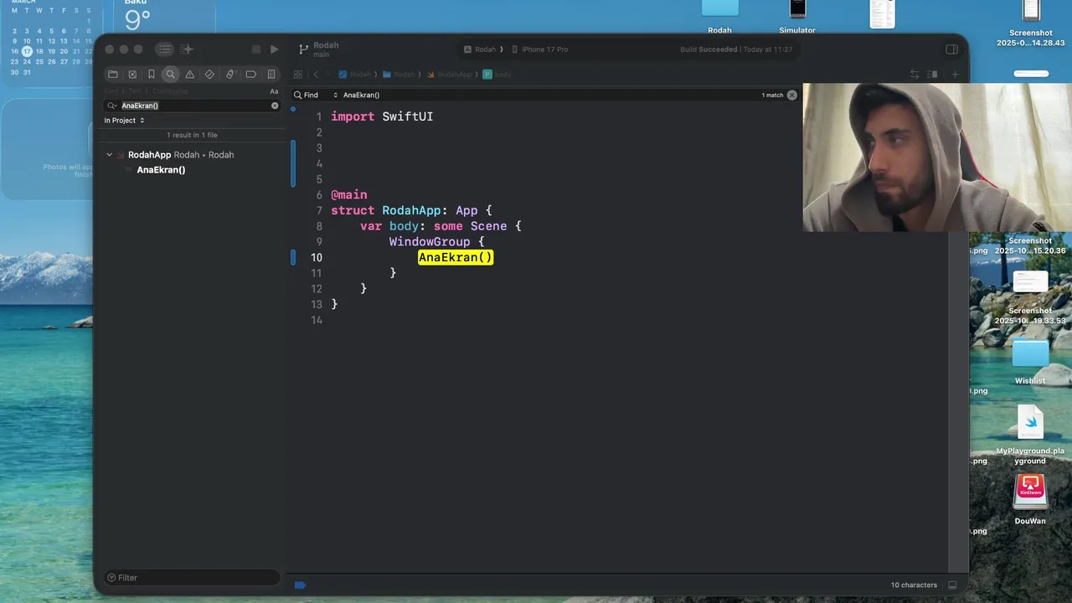The image size is (1072, 603).
Task: Go back in editor history
Action: pyautogui.click(x=316, y=75)
